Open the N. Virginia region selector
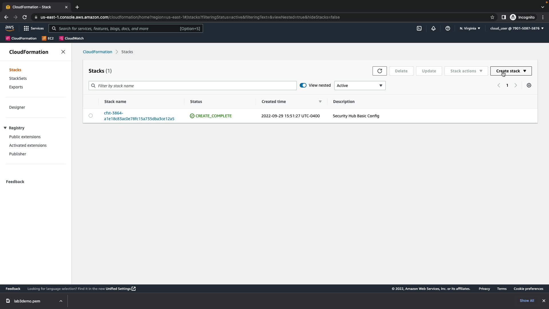The height and width of the screenshot is (309, 549). [x=470, y=28]
